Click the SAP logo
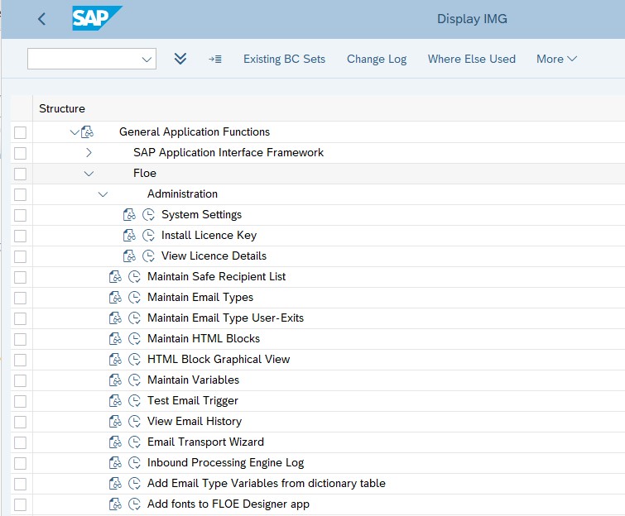The width and height of the screenshot is (625, 516). (97, 18)
